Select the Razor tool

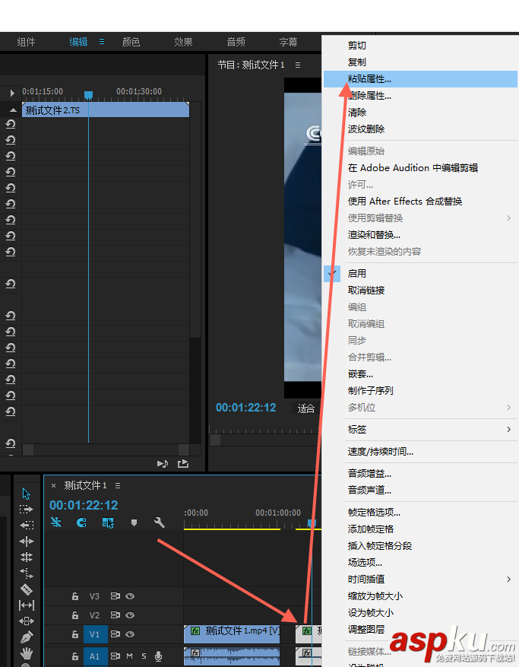pyautogui.click(x=27, y=589)
